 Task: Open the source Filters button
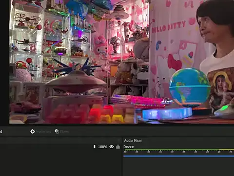click(x=61, y=132)
